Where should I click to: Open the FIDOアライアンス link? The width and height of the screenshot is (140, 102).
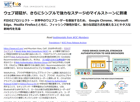[67, 49]
